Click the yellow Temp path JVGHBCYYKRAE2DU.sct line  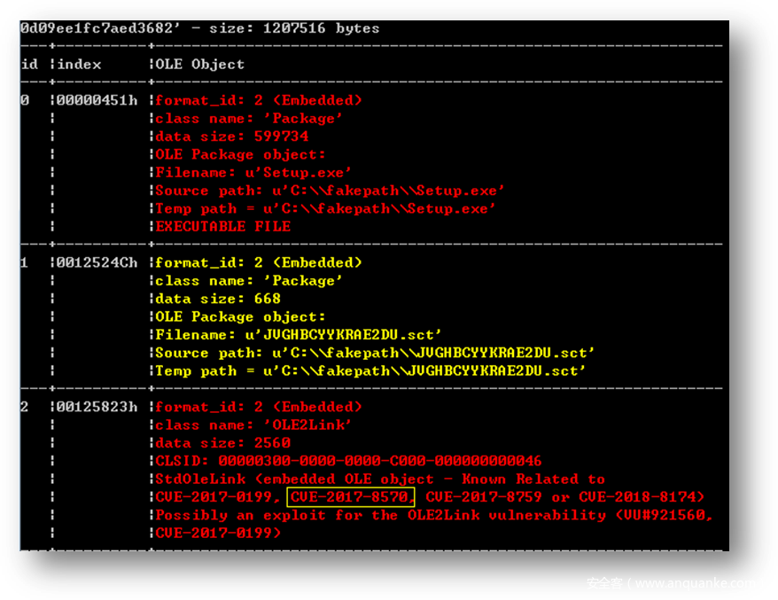[370, 370]
